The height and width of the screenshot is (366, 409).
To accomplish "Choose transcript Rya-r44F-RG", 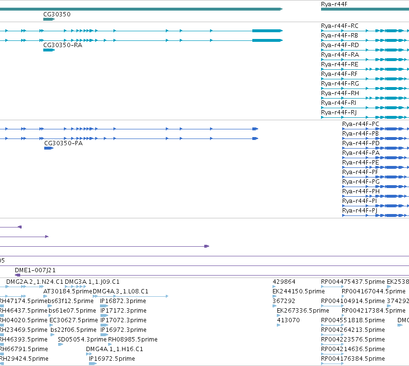I will tap(340, 84).
